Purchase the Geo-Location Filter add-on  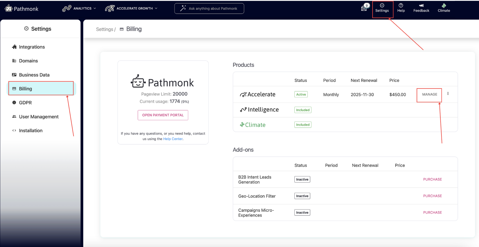coord(432,196)
